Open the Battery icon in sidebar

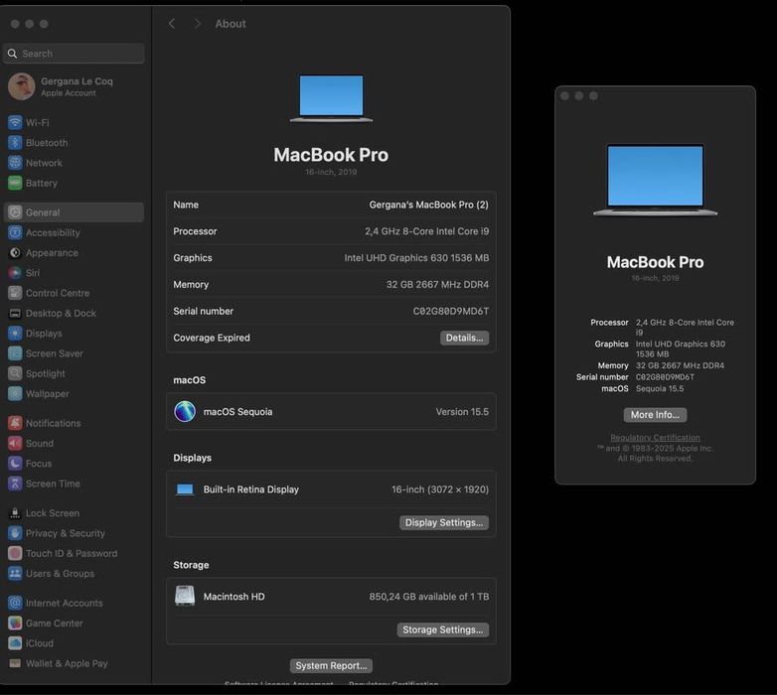pyautogui.click(x=15, y=183)
